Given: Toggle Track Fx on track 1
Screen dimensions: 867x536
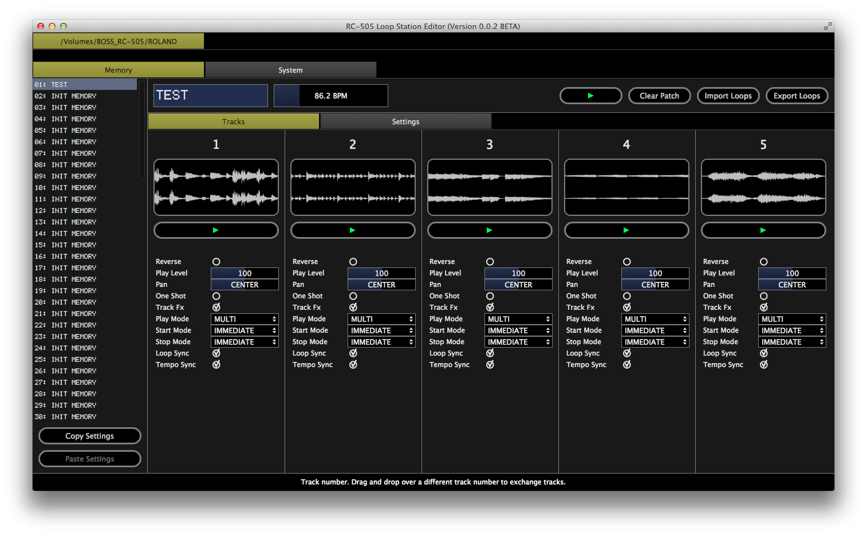Looking at the screenshot, I should point(216,308).
